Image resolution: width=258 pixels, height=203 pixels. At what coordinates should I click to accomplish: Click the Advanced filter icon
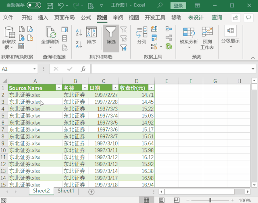click(124, 47)
